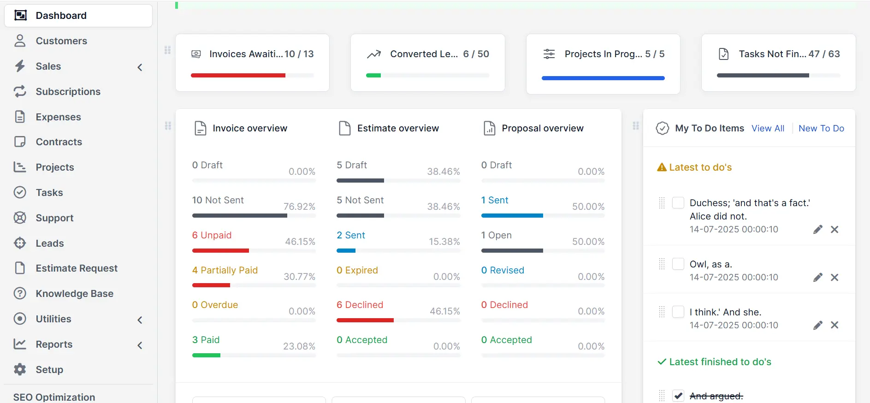
Task: Open the Estimate Request menu item
Action: [78, 268]
